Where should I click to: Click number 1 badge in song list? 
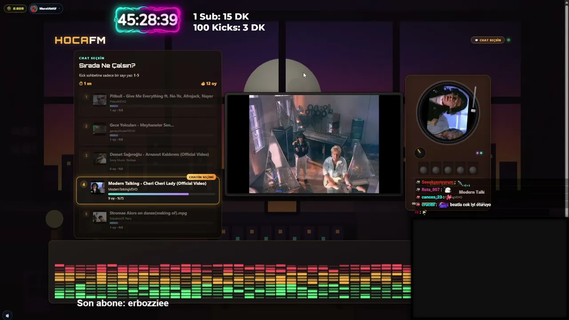(86, 97)
